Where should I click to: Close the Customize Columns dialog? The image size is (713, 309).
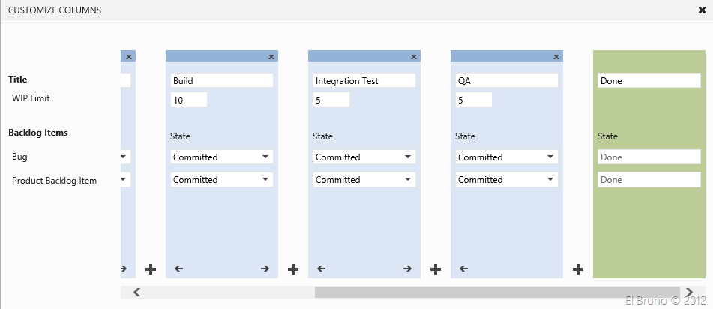pyautogui.click(x=702, y=10)
